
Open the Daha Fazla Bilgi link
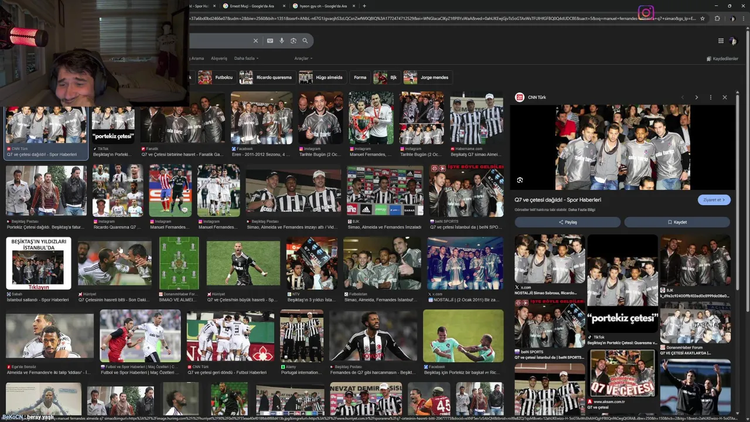pyautogui.click(x=582, y=209)
